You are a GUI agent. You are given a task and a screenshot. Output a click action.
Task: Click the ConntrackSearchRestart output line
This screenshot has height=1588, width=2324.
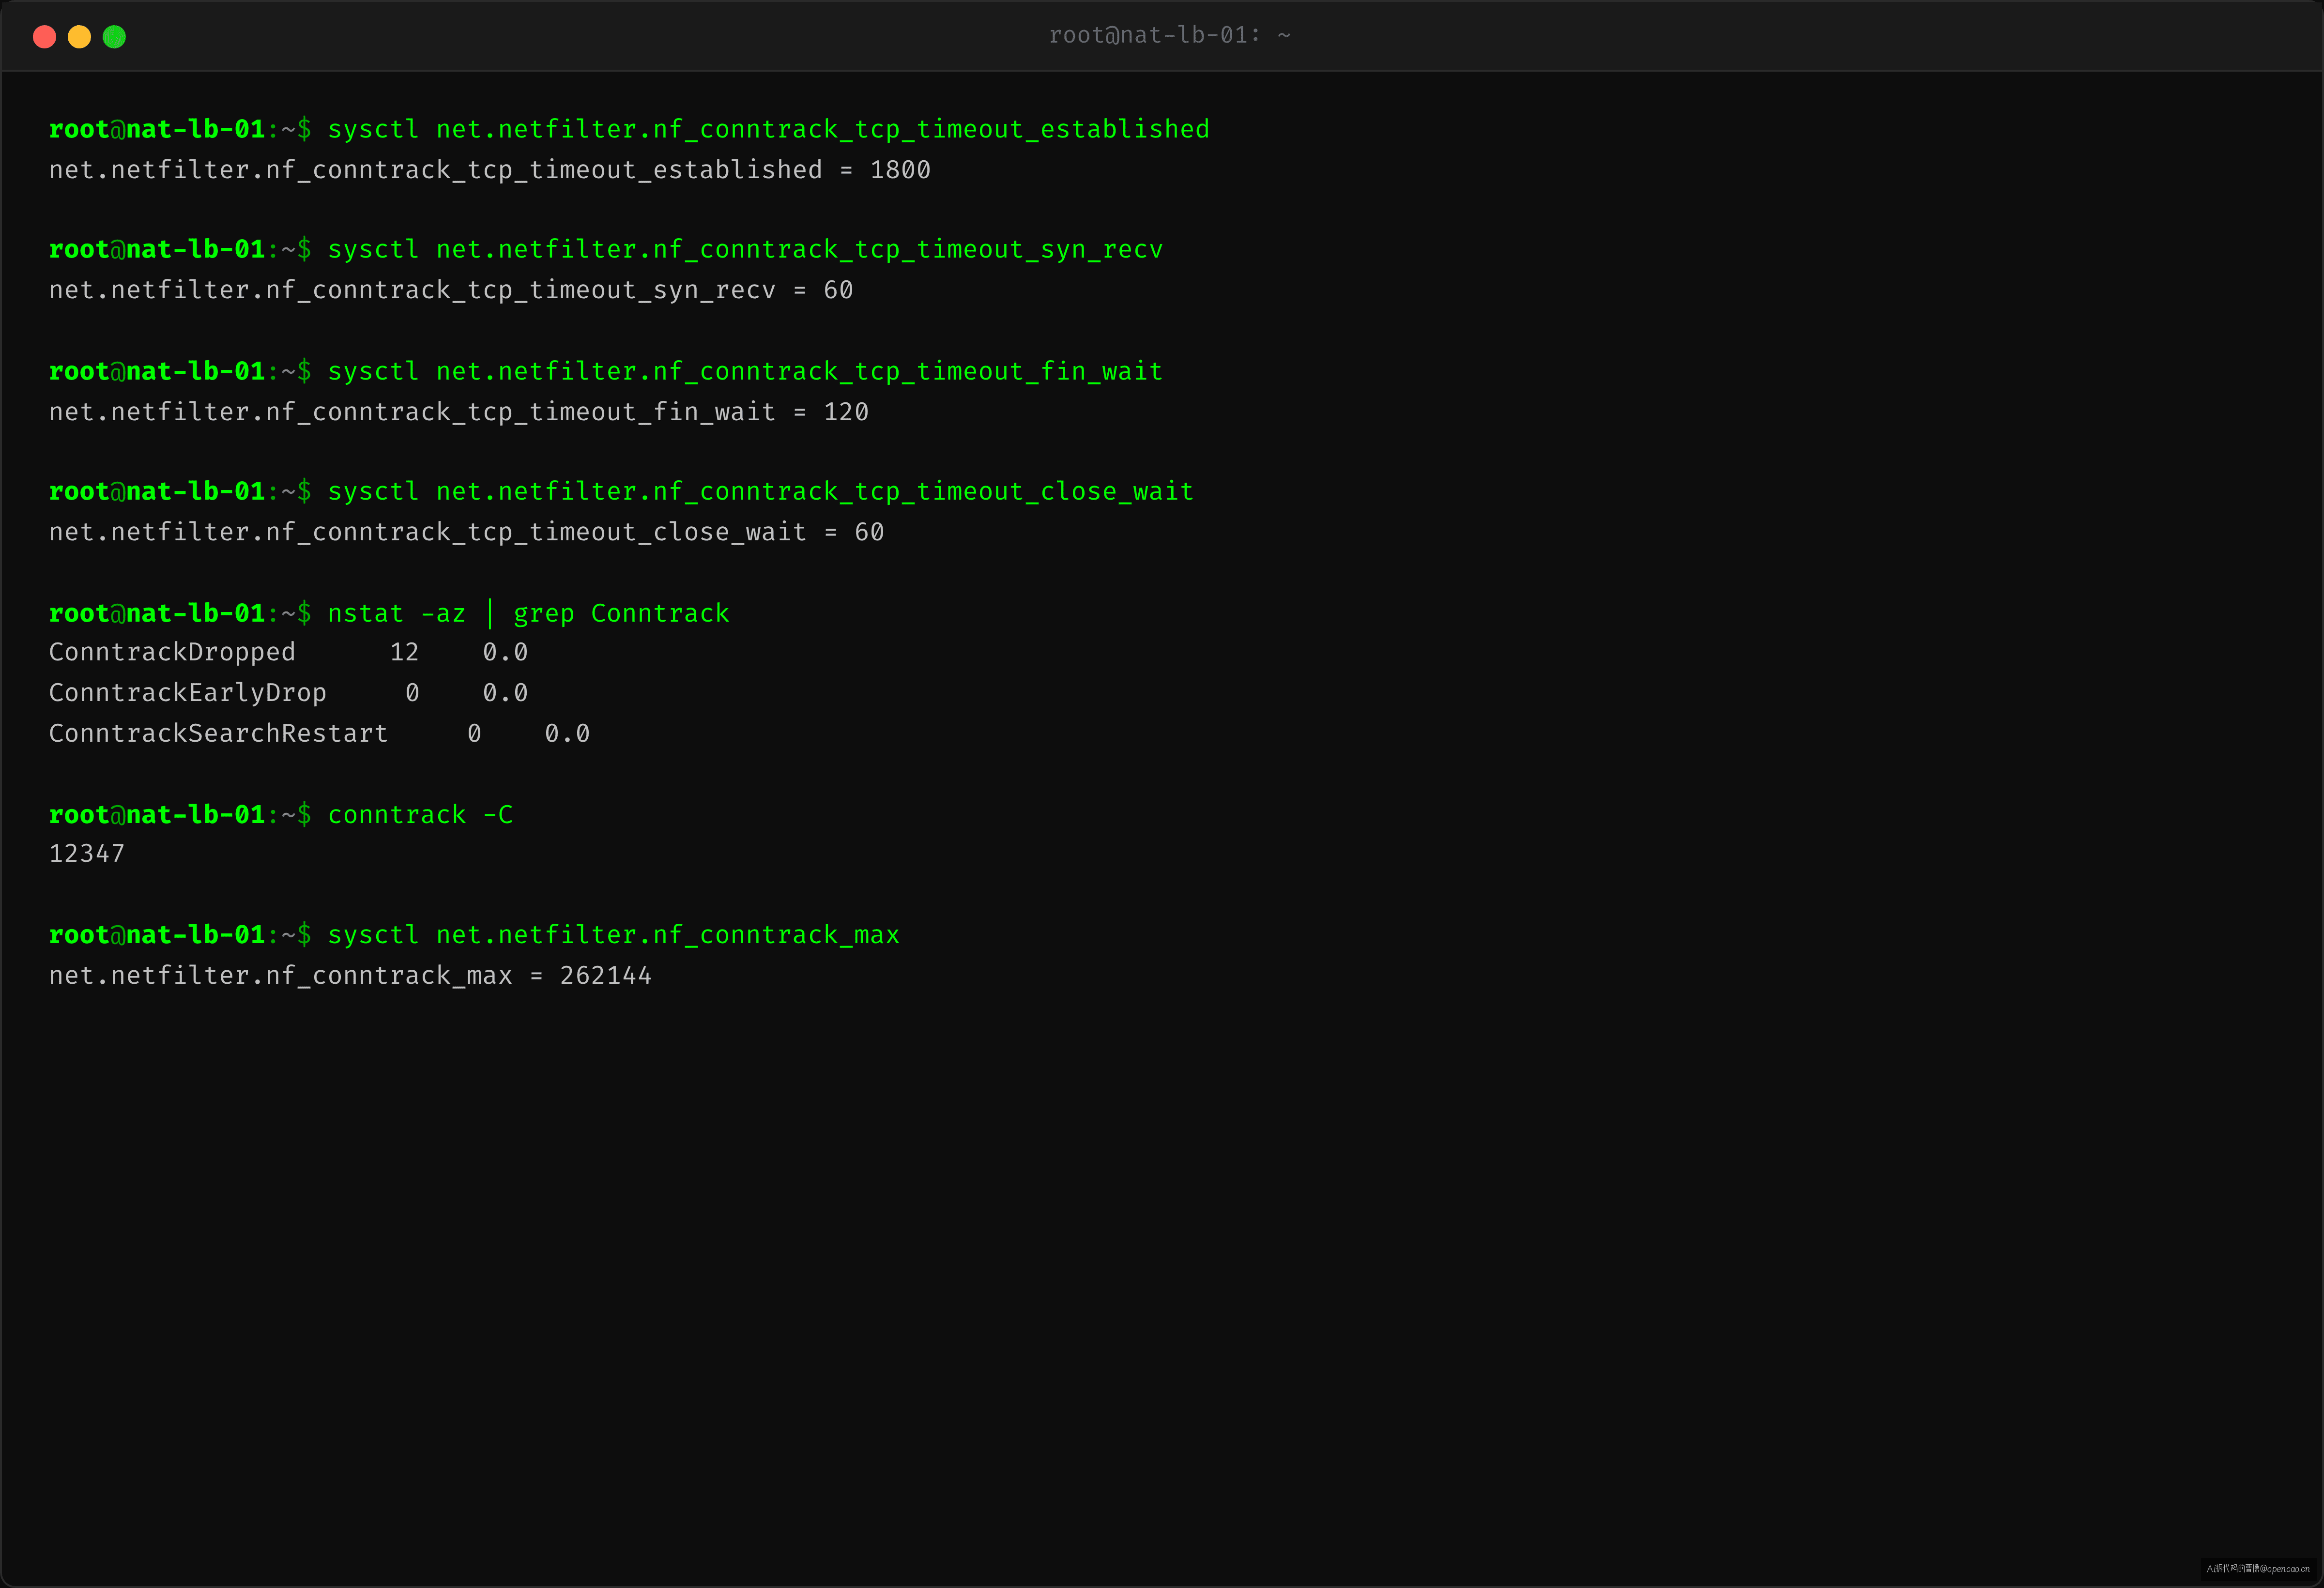319,733
